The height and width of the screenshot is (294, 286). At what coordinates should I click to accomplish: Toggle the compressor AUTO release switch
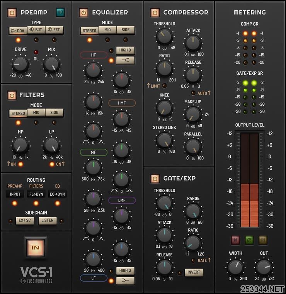point(193,93)
